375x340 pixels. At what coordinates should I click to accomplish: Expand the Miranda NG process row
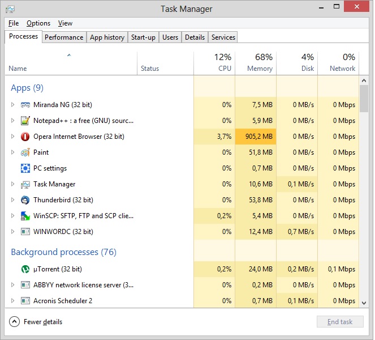tap(13, 105)
